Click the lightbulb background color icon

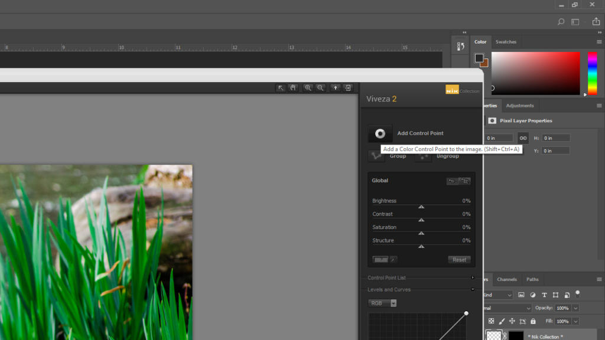point(336,88)
